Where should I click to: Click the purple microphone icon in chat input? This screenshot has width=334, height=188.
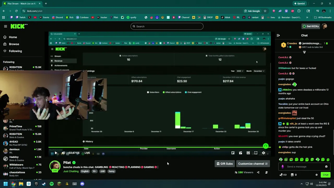[283, 167]
